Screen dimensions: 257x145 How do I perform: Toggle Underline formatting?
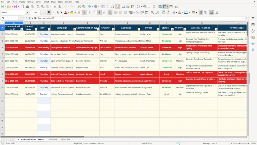pyautogui.click(x=58, y=12)
